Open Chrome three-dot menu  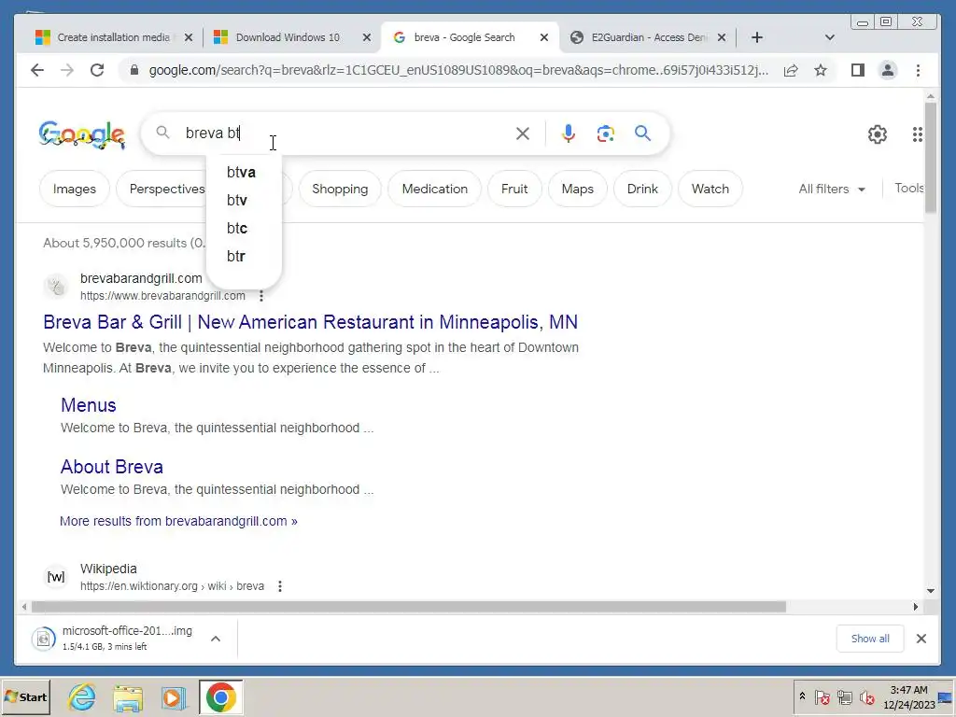click(x=919, y=70)
